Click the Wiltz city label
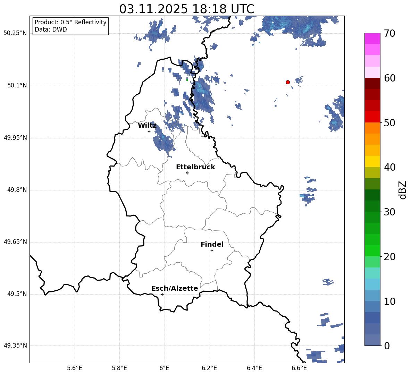Screen dimensions: 411x375 tap(147, 126)
